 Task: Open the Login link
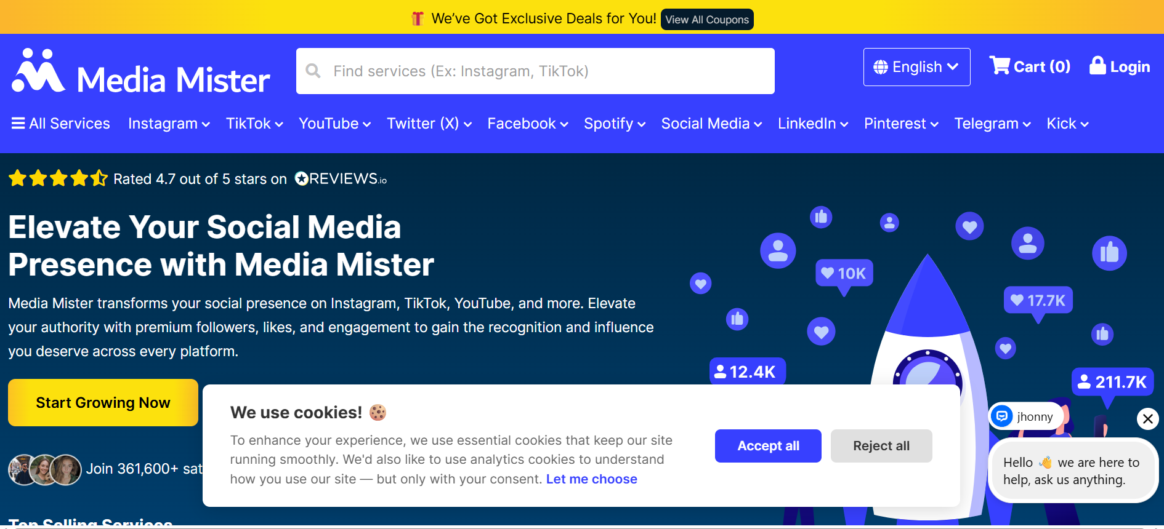pyautogui.click(x=1120, y=66)
